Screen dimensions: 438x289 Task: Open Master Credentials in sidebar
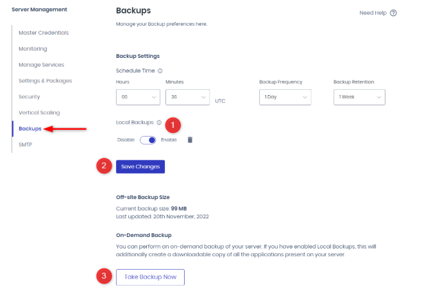click(x=44, y=33)
